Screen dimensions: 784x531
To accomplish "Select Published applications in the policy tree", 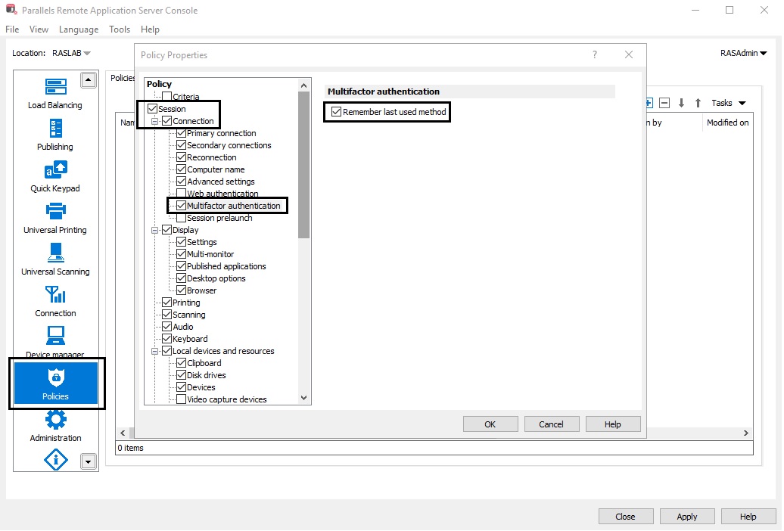I will [x=226, y=266].
